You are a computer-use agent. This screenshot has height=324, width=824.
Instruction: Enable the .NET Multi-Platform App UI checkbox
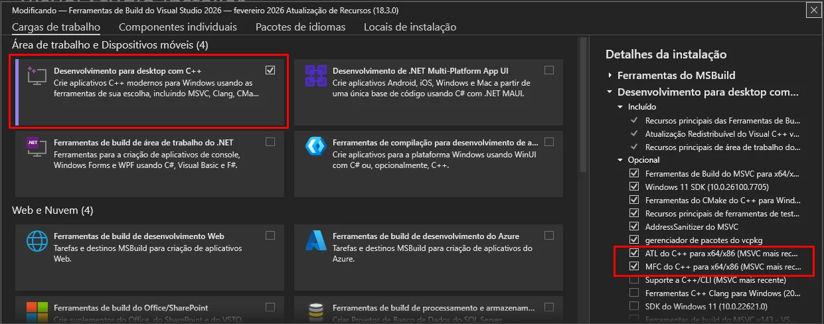tap(548, 70)
